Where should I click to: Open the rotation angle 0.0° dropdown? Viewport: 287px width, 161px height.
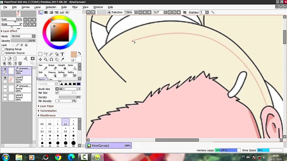[x=165, y=12]
